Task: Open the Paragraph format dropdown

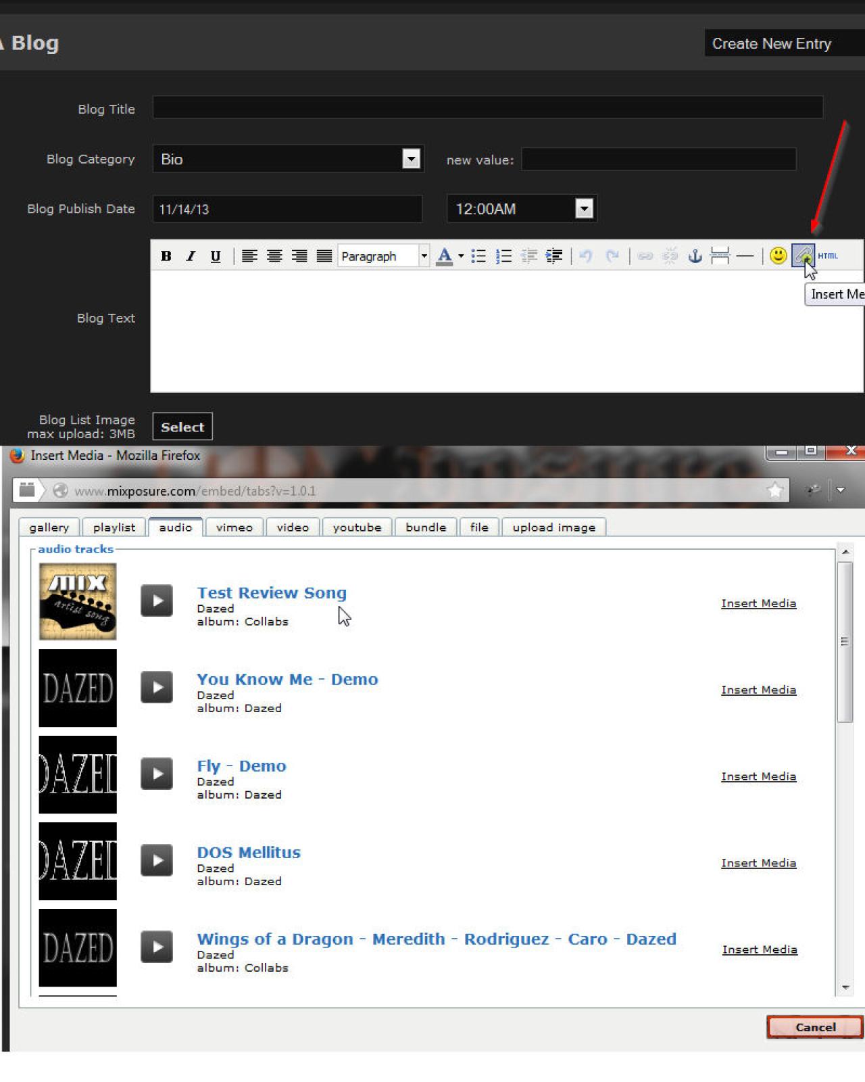Action: tap(424, 256)
